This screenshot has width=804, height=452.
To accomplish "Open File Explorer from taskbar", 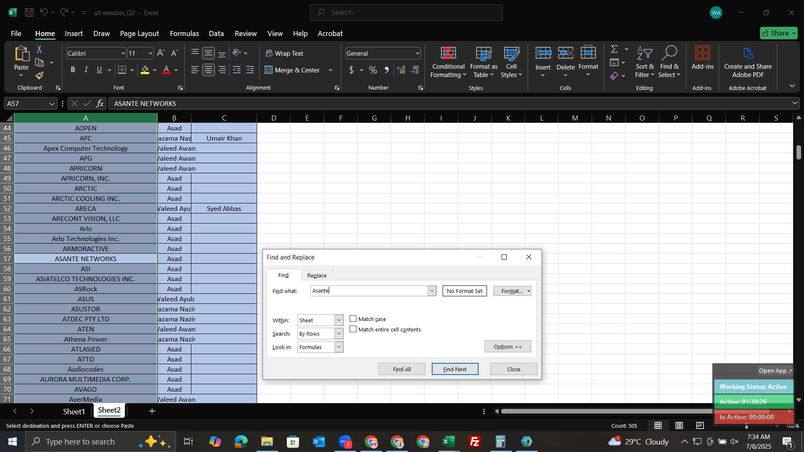I will [267, 442].
